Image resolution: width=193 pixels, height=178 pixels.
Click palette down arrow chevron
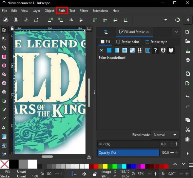[183, 164]
